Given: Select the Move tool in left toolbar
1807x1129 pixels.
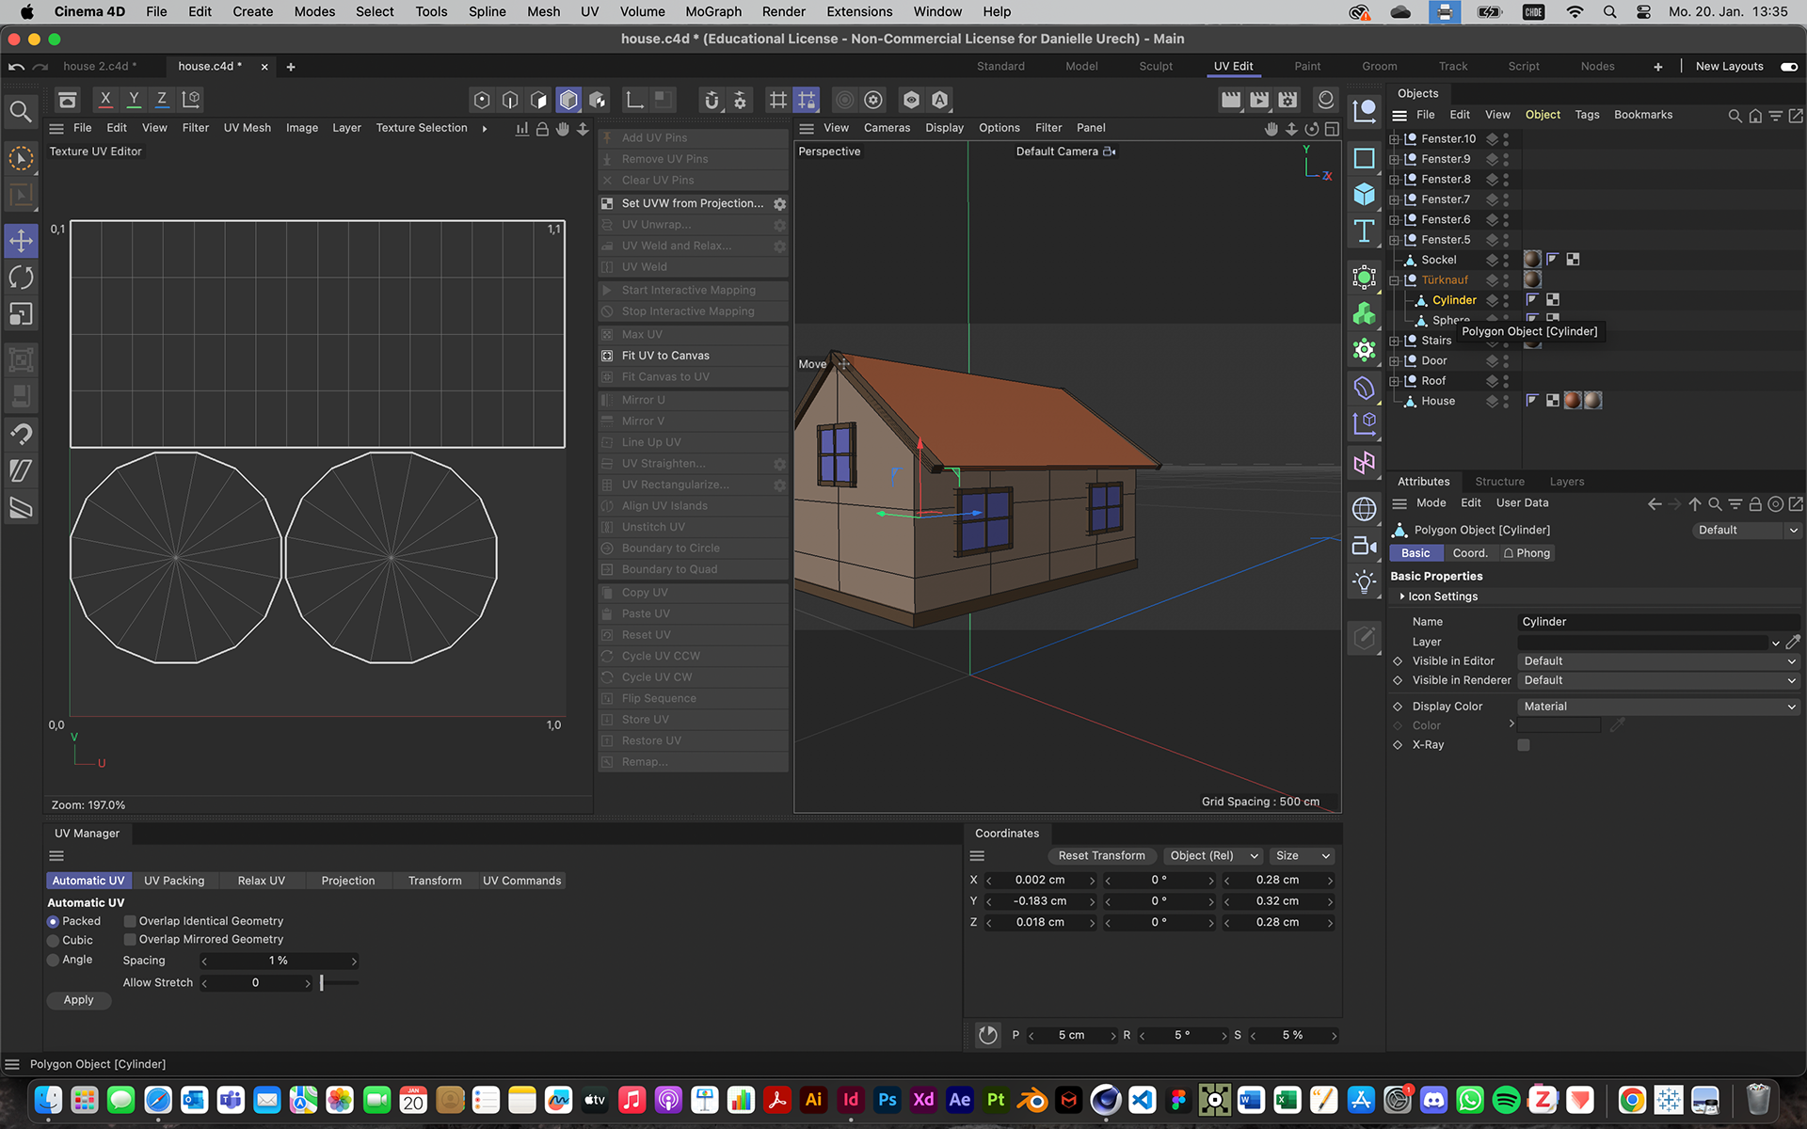Looking at the screenshot, I should (21, 241).
